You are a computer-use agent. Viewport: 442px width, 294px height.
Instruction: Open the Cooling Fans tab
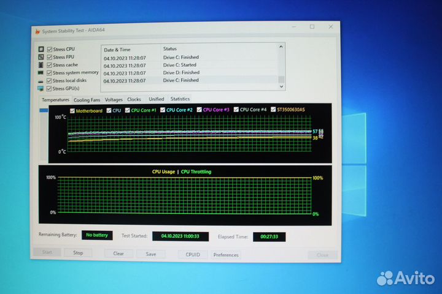[x=87, y=100]
